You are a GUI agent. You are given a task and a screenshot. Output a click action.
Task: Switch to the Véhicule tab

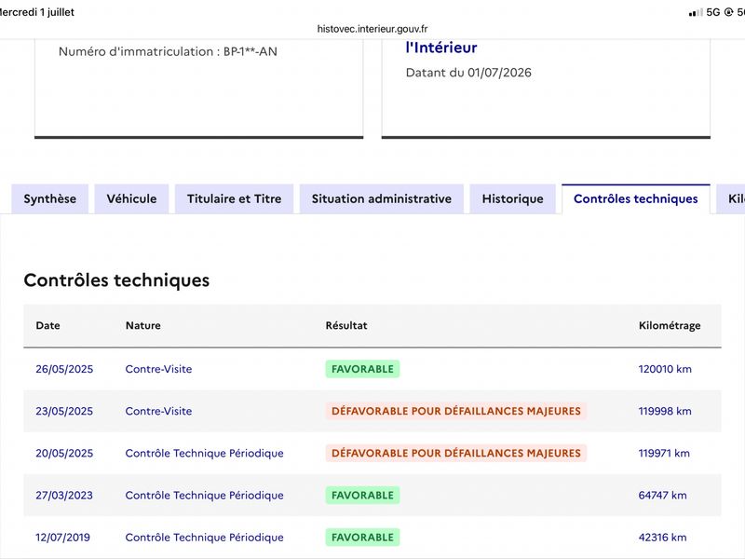(131, 198)
